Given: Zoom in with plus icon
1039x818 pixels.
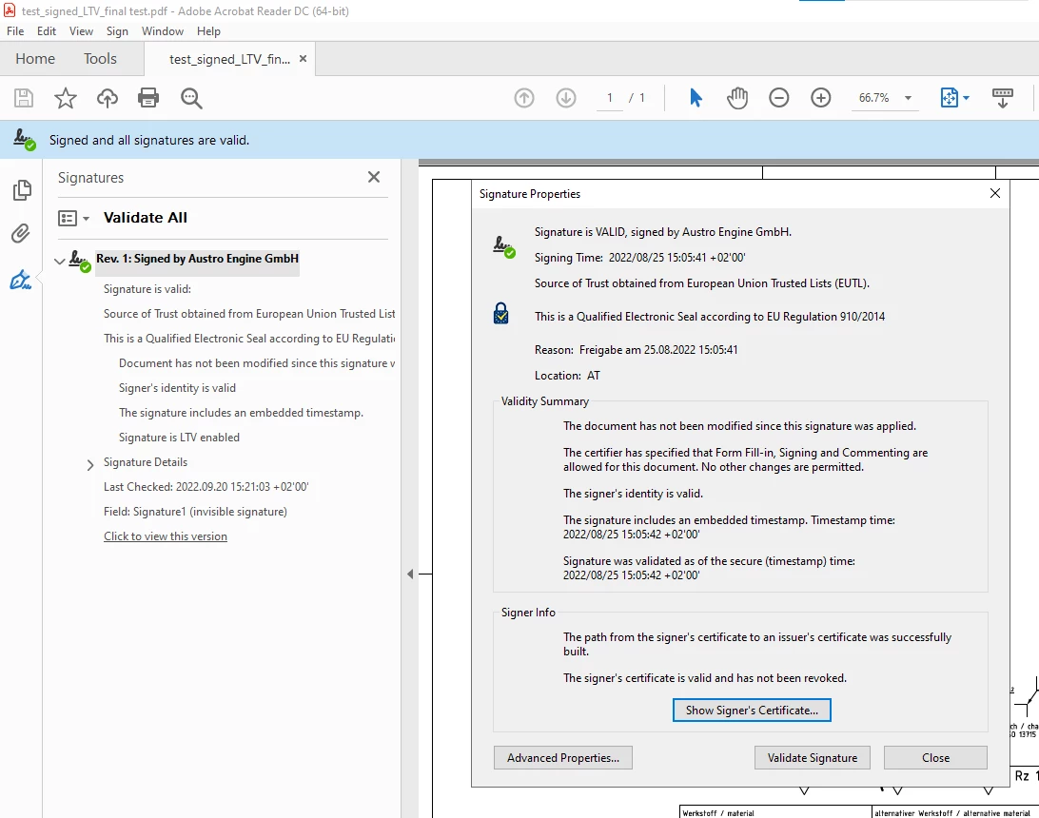Looking at the screenshot, I should 820,98.
